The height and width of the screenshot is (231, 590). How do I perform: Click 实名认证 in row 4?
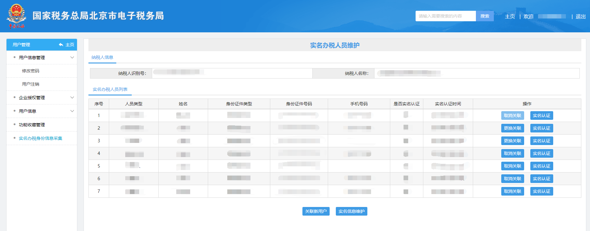point(542,153)
